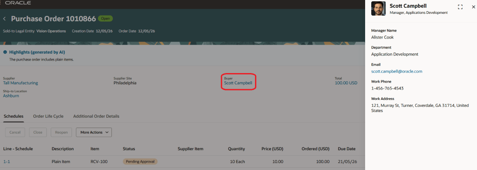The height and width of the screenshot is (170, 477).
Task: Email scott.campbell@oracle.com
Action: point(397,71)
